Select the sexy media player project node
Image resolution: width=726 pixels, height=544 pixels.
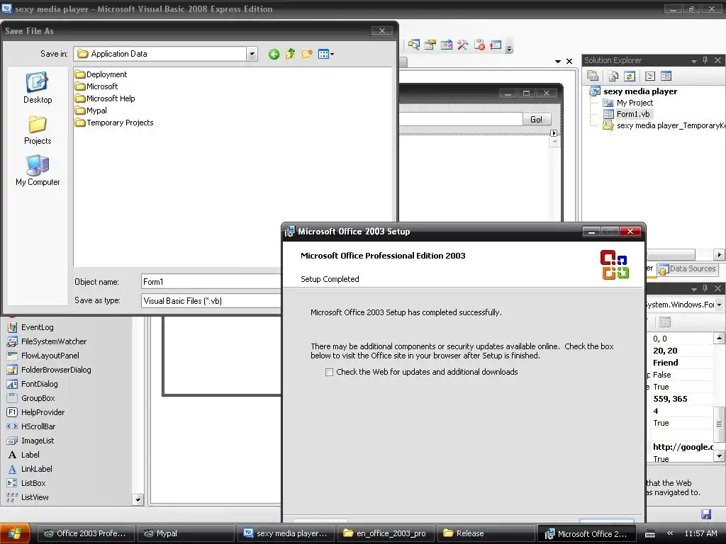tap(633, 91)
